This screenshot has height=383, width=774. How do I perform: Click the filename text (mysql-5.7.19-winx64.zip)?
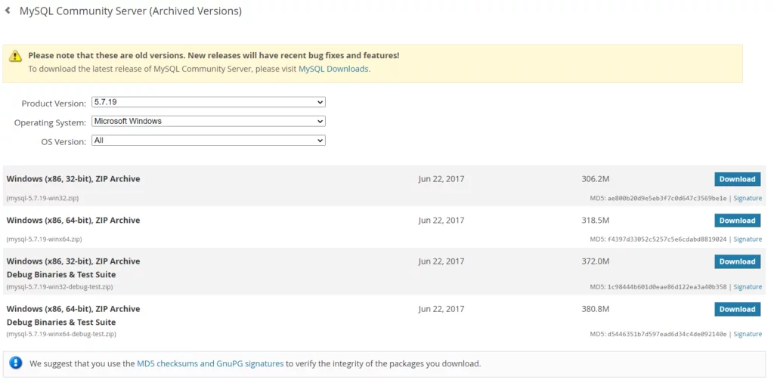click(x=45, y=239)
